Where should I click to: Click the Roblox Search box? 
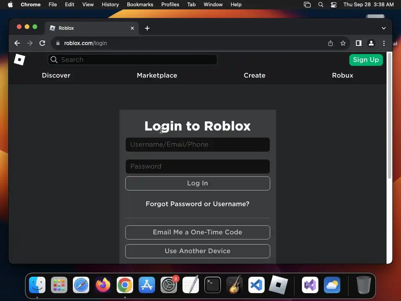132,60
